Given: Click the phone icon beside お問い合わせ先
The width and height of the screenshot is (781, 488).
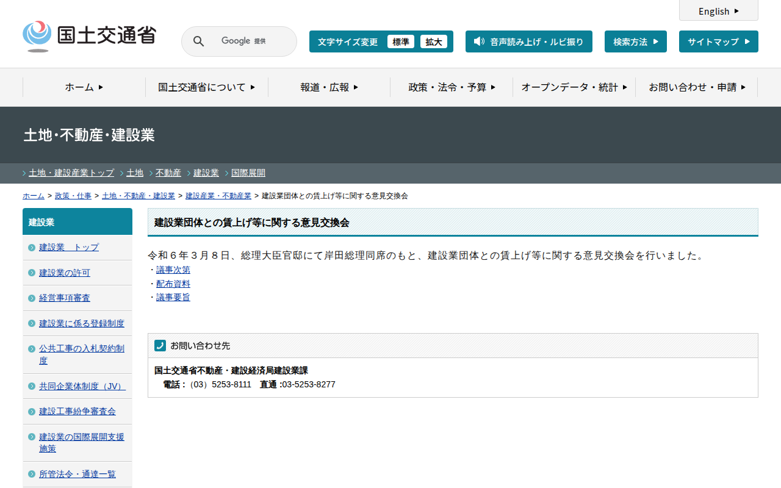Looking at the screenshot, I should pos(160,345).
